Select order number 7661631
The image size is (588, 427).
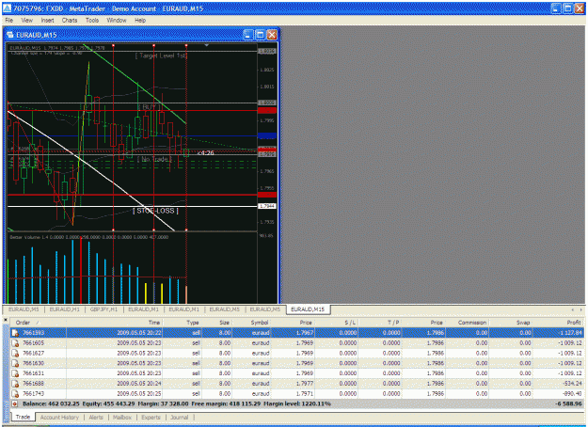33,373
